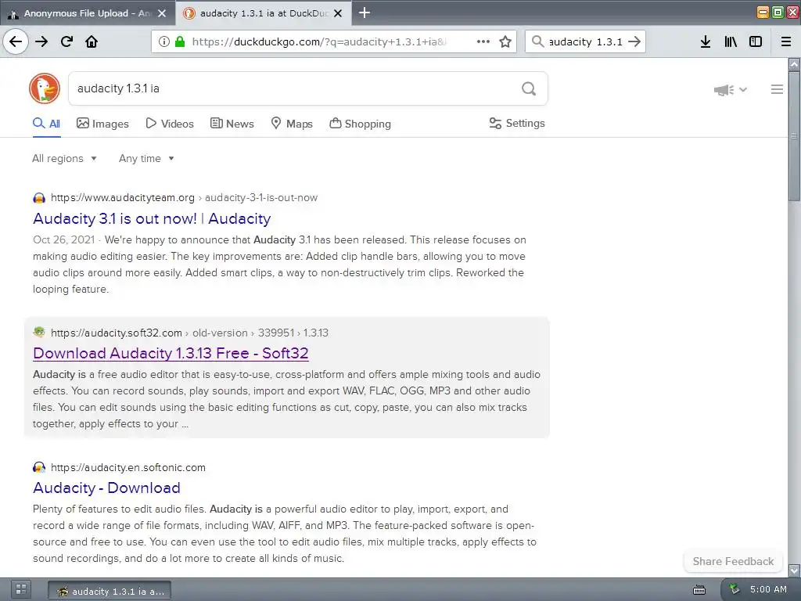Open the downloads panel
801x601 pixels.
pos(706,41)
